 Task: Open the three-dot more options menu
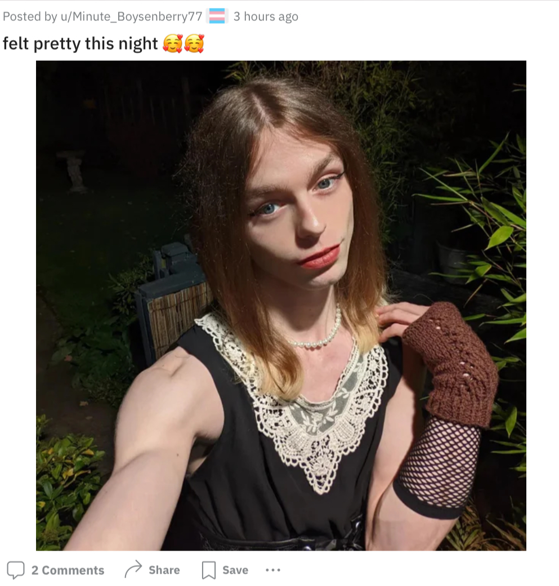click(273, 570)
